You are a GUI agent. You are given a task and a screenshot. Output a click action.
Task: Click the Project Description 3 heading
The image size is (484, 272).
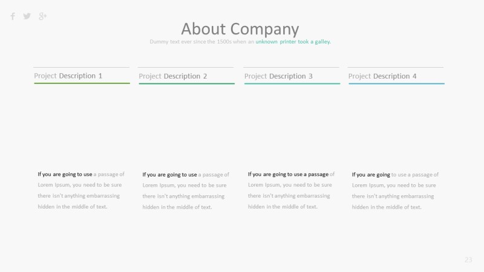click(278, 76)
